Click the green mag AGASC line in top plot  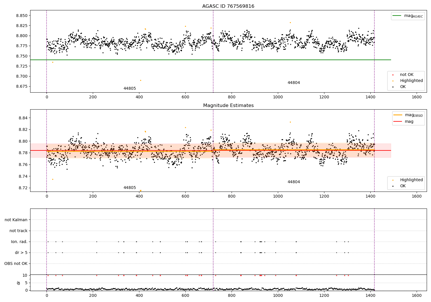click(x=211, y=60)
